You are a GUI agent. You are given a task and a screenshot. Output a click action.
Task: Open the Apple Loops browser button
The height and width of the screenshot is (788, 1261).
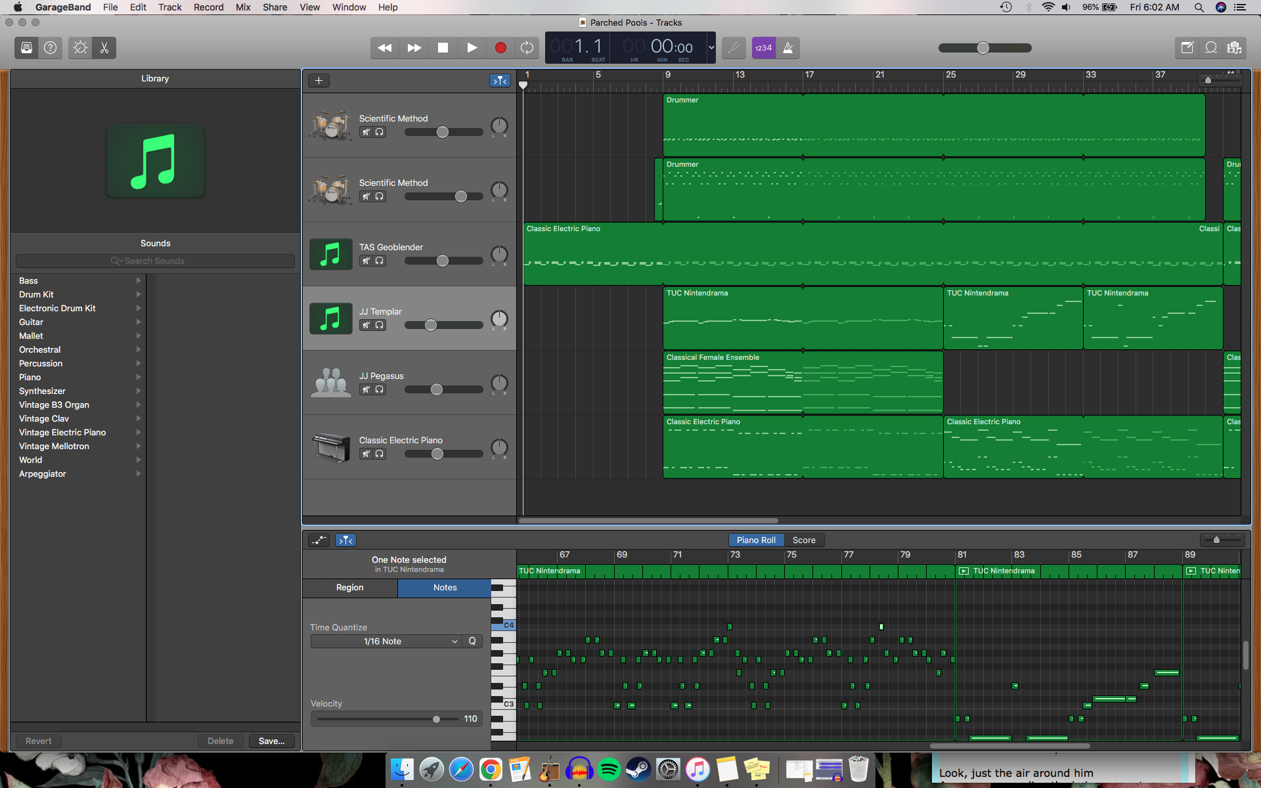1211,48
